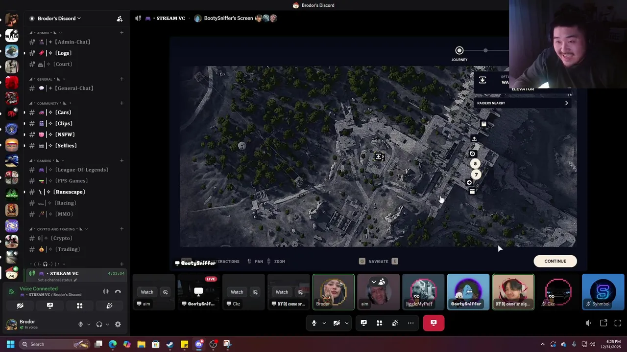Share screen from bottom call controls
The image size is (627, 352).
point(363,323)
